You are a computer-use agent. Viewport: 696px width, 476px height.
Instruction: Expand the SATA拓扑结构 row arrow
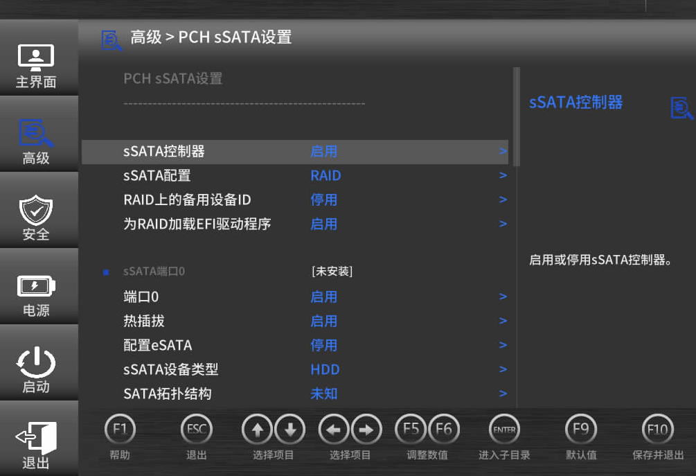(x=503, y=394)
